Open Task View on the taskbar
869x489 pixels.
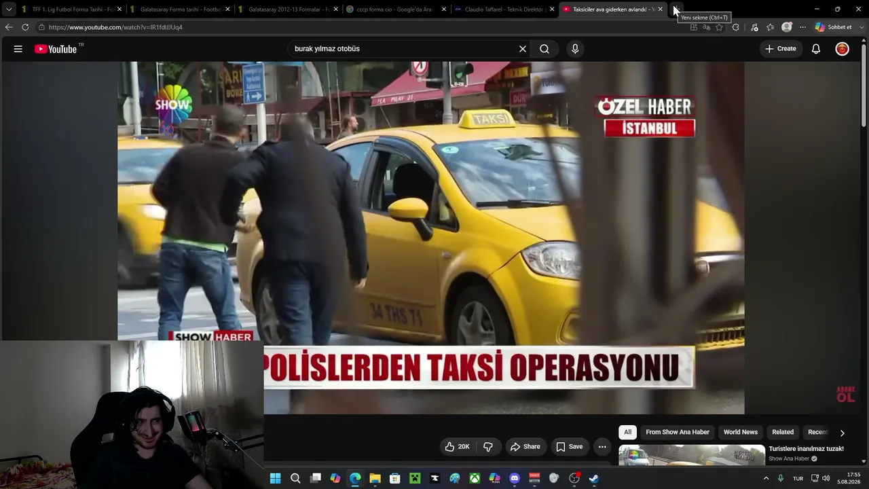pyautogui.click(x=315, y=478)
